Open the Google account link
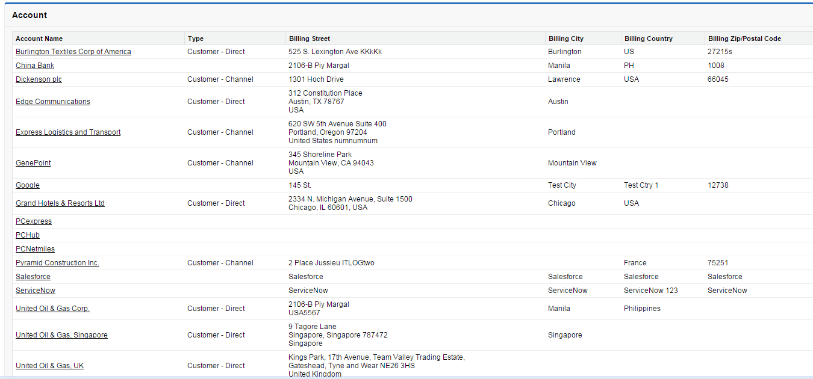The image size is (813, 379). 28,185
